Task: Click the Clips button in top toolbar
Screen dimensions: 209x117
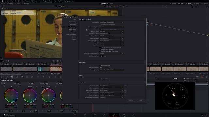Action: pos(181,4)
